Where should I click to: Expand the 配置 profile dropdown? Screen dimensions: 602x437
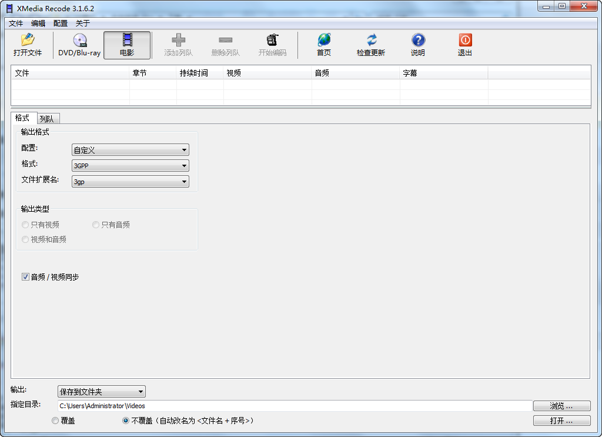click(x=131, y=150)
